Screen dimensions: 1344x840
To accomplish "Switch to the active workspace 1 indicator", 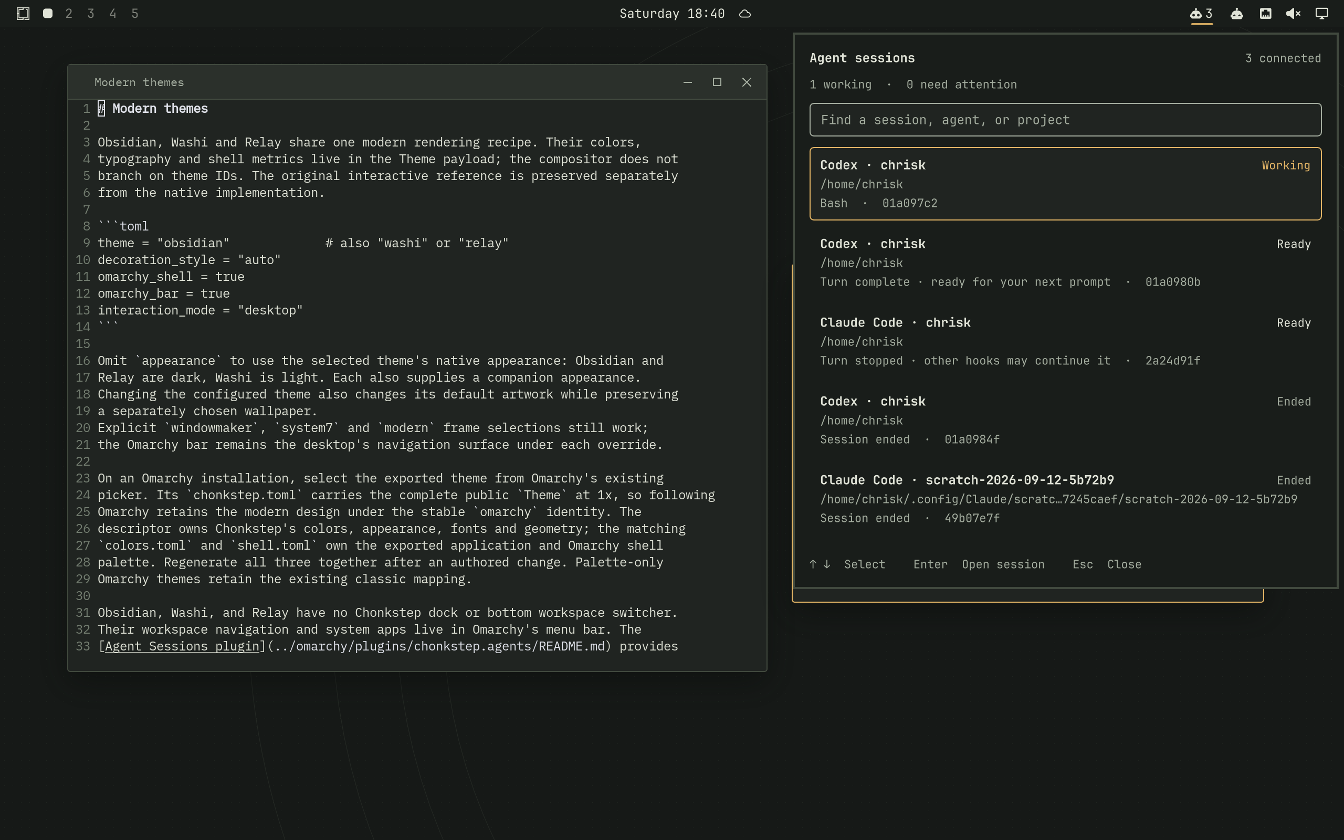I will (x=48, y=13).
